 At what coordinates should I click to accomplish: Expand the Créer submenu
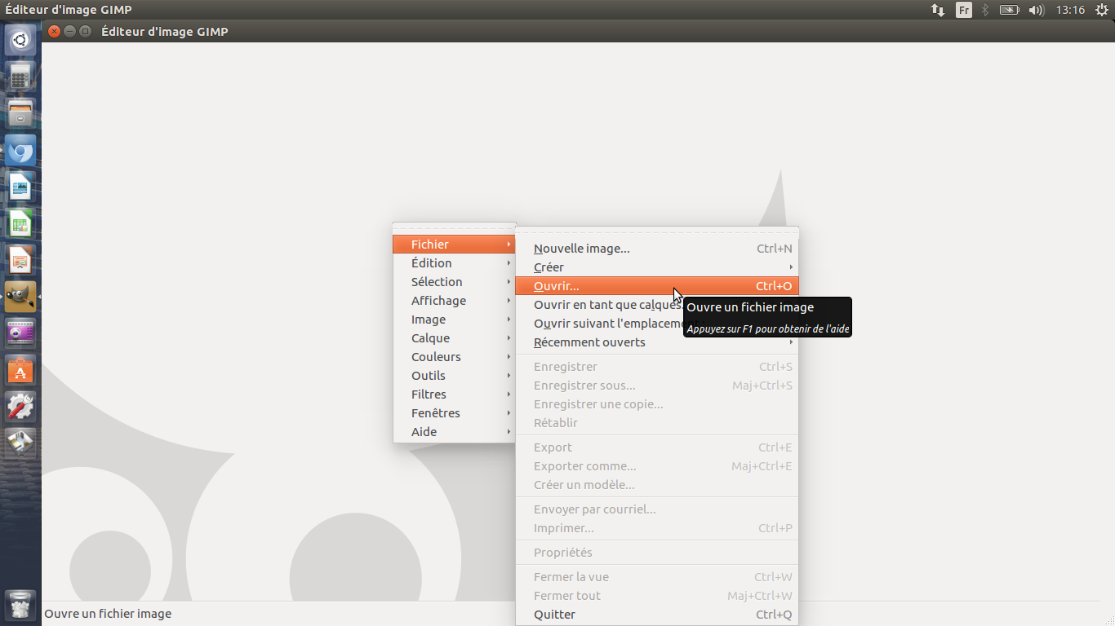[657, 267]
